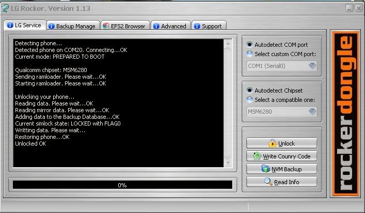Click the Read Info button
Image resolution: width=365 pixels, height=213 pixels.
282,182
